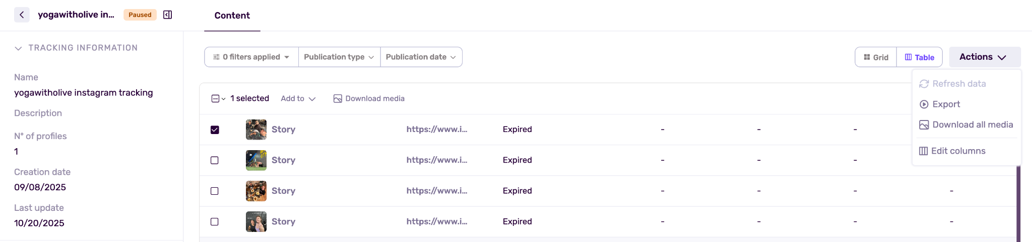The height and width of the screenshot is (242, 1032).
Task: Open the Content tab
Action: pos(232,16)
